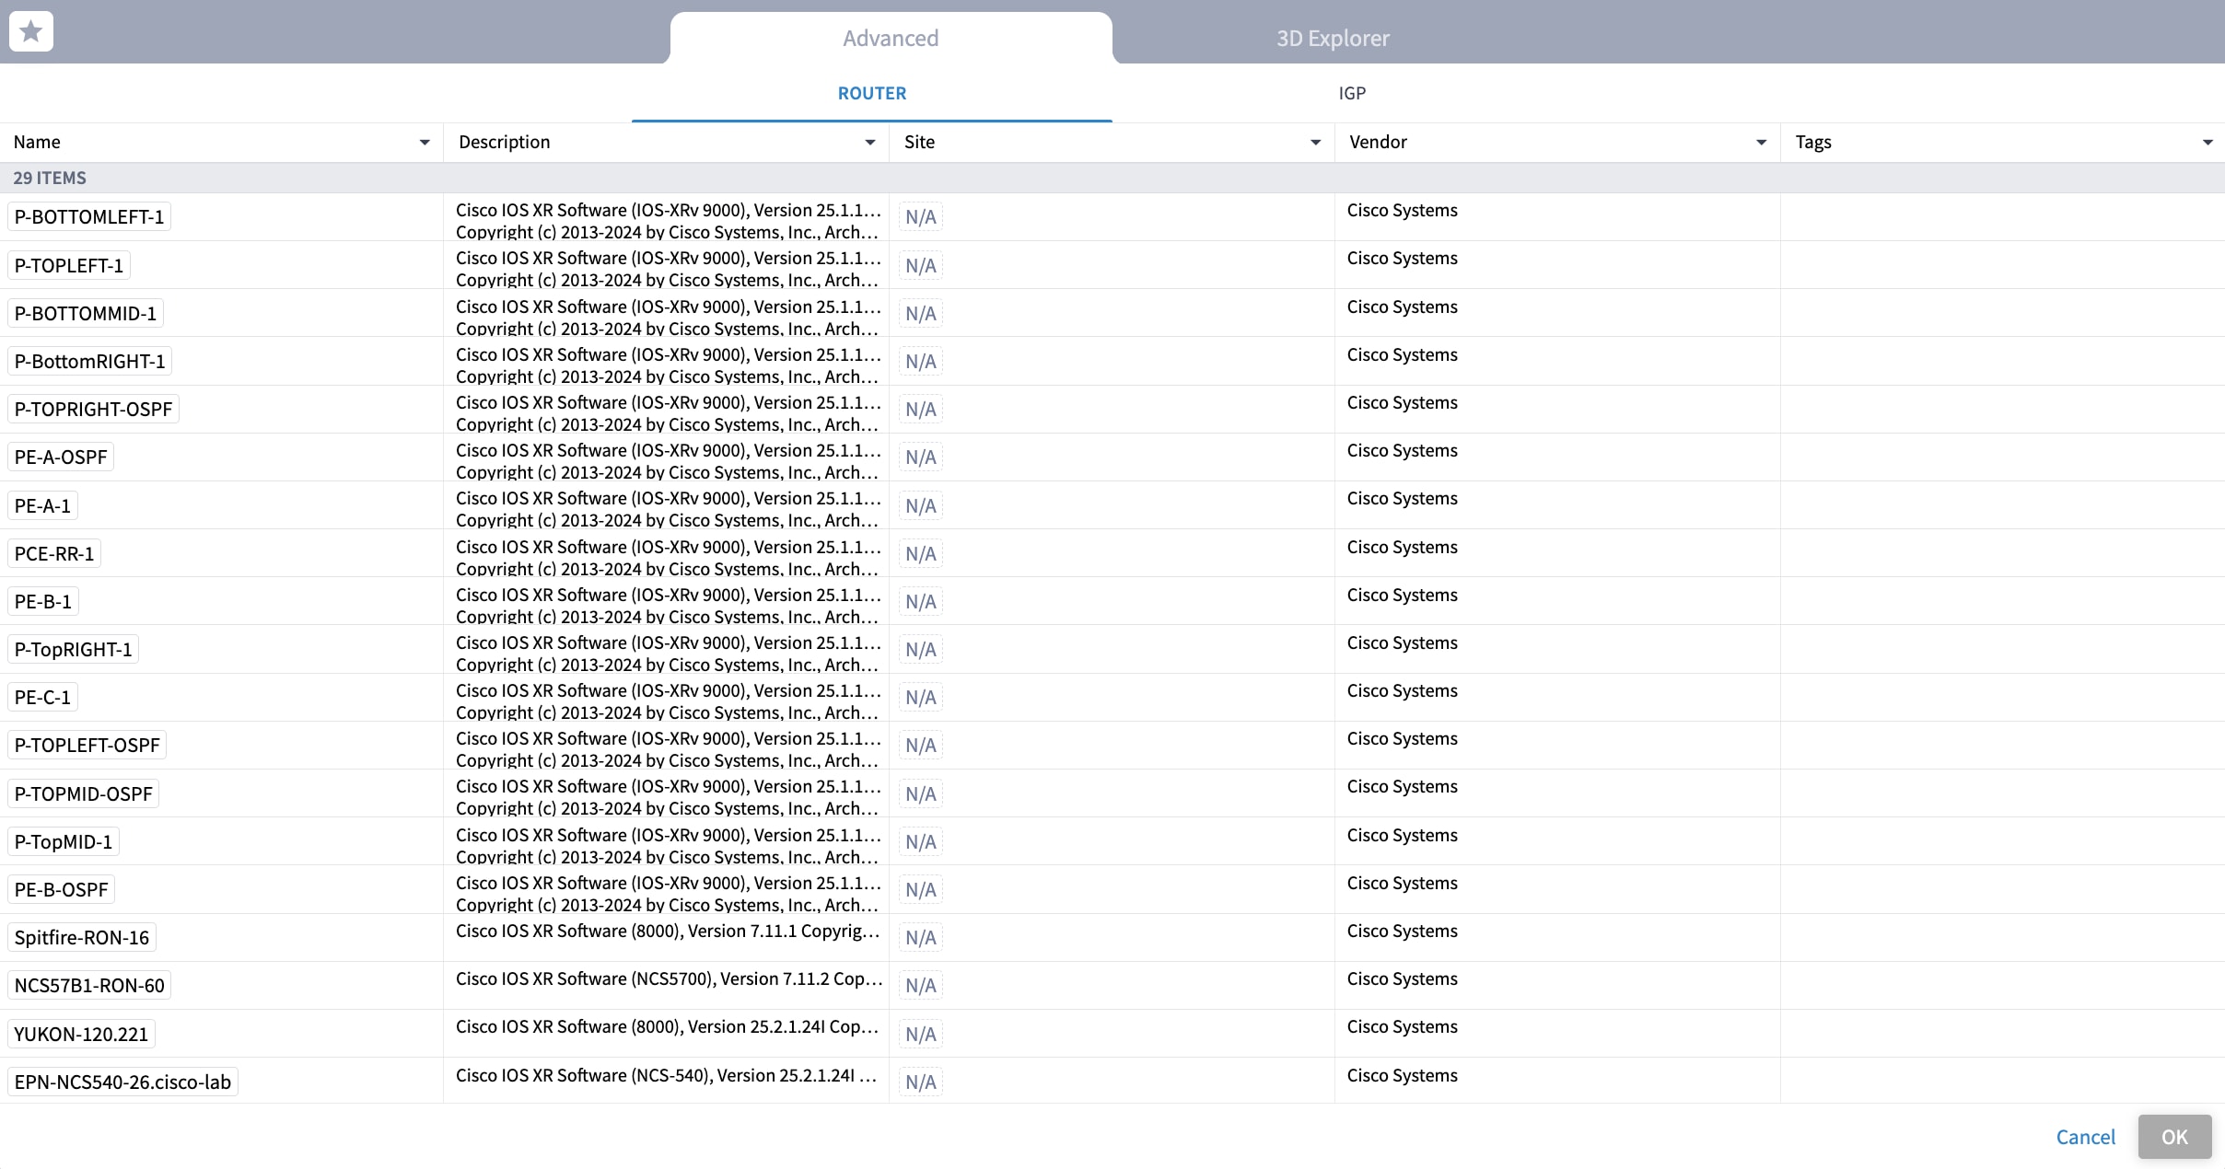This screenshot has width=2225, height=1169.
Task: Click the Cancel link
Action: [x=2086, y=1137]
